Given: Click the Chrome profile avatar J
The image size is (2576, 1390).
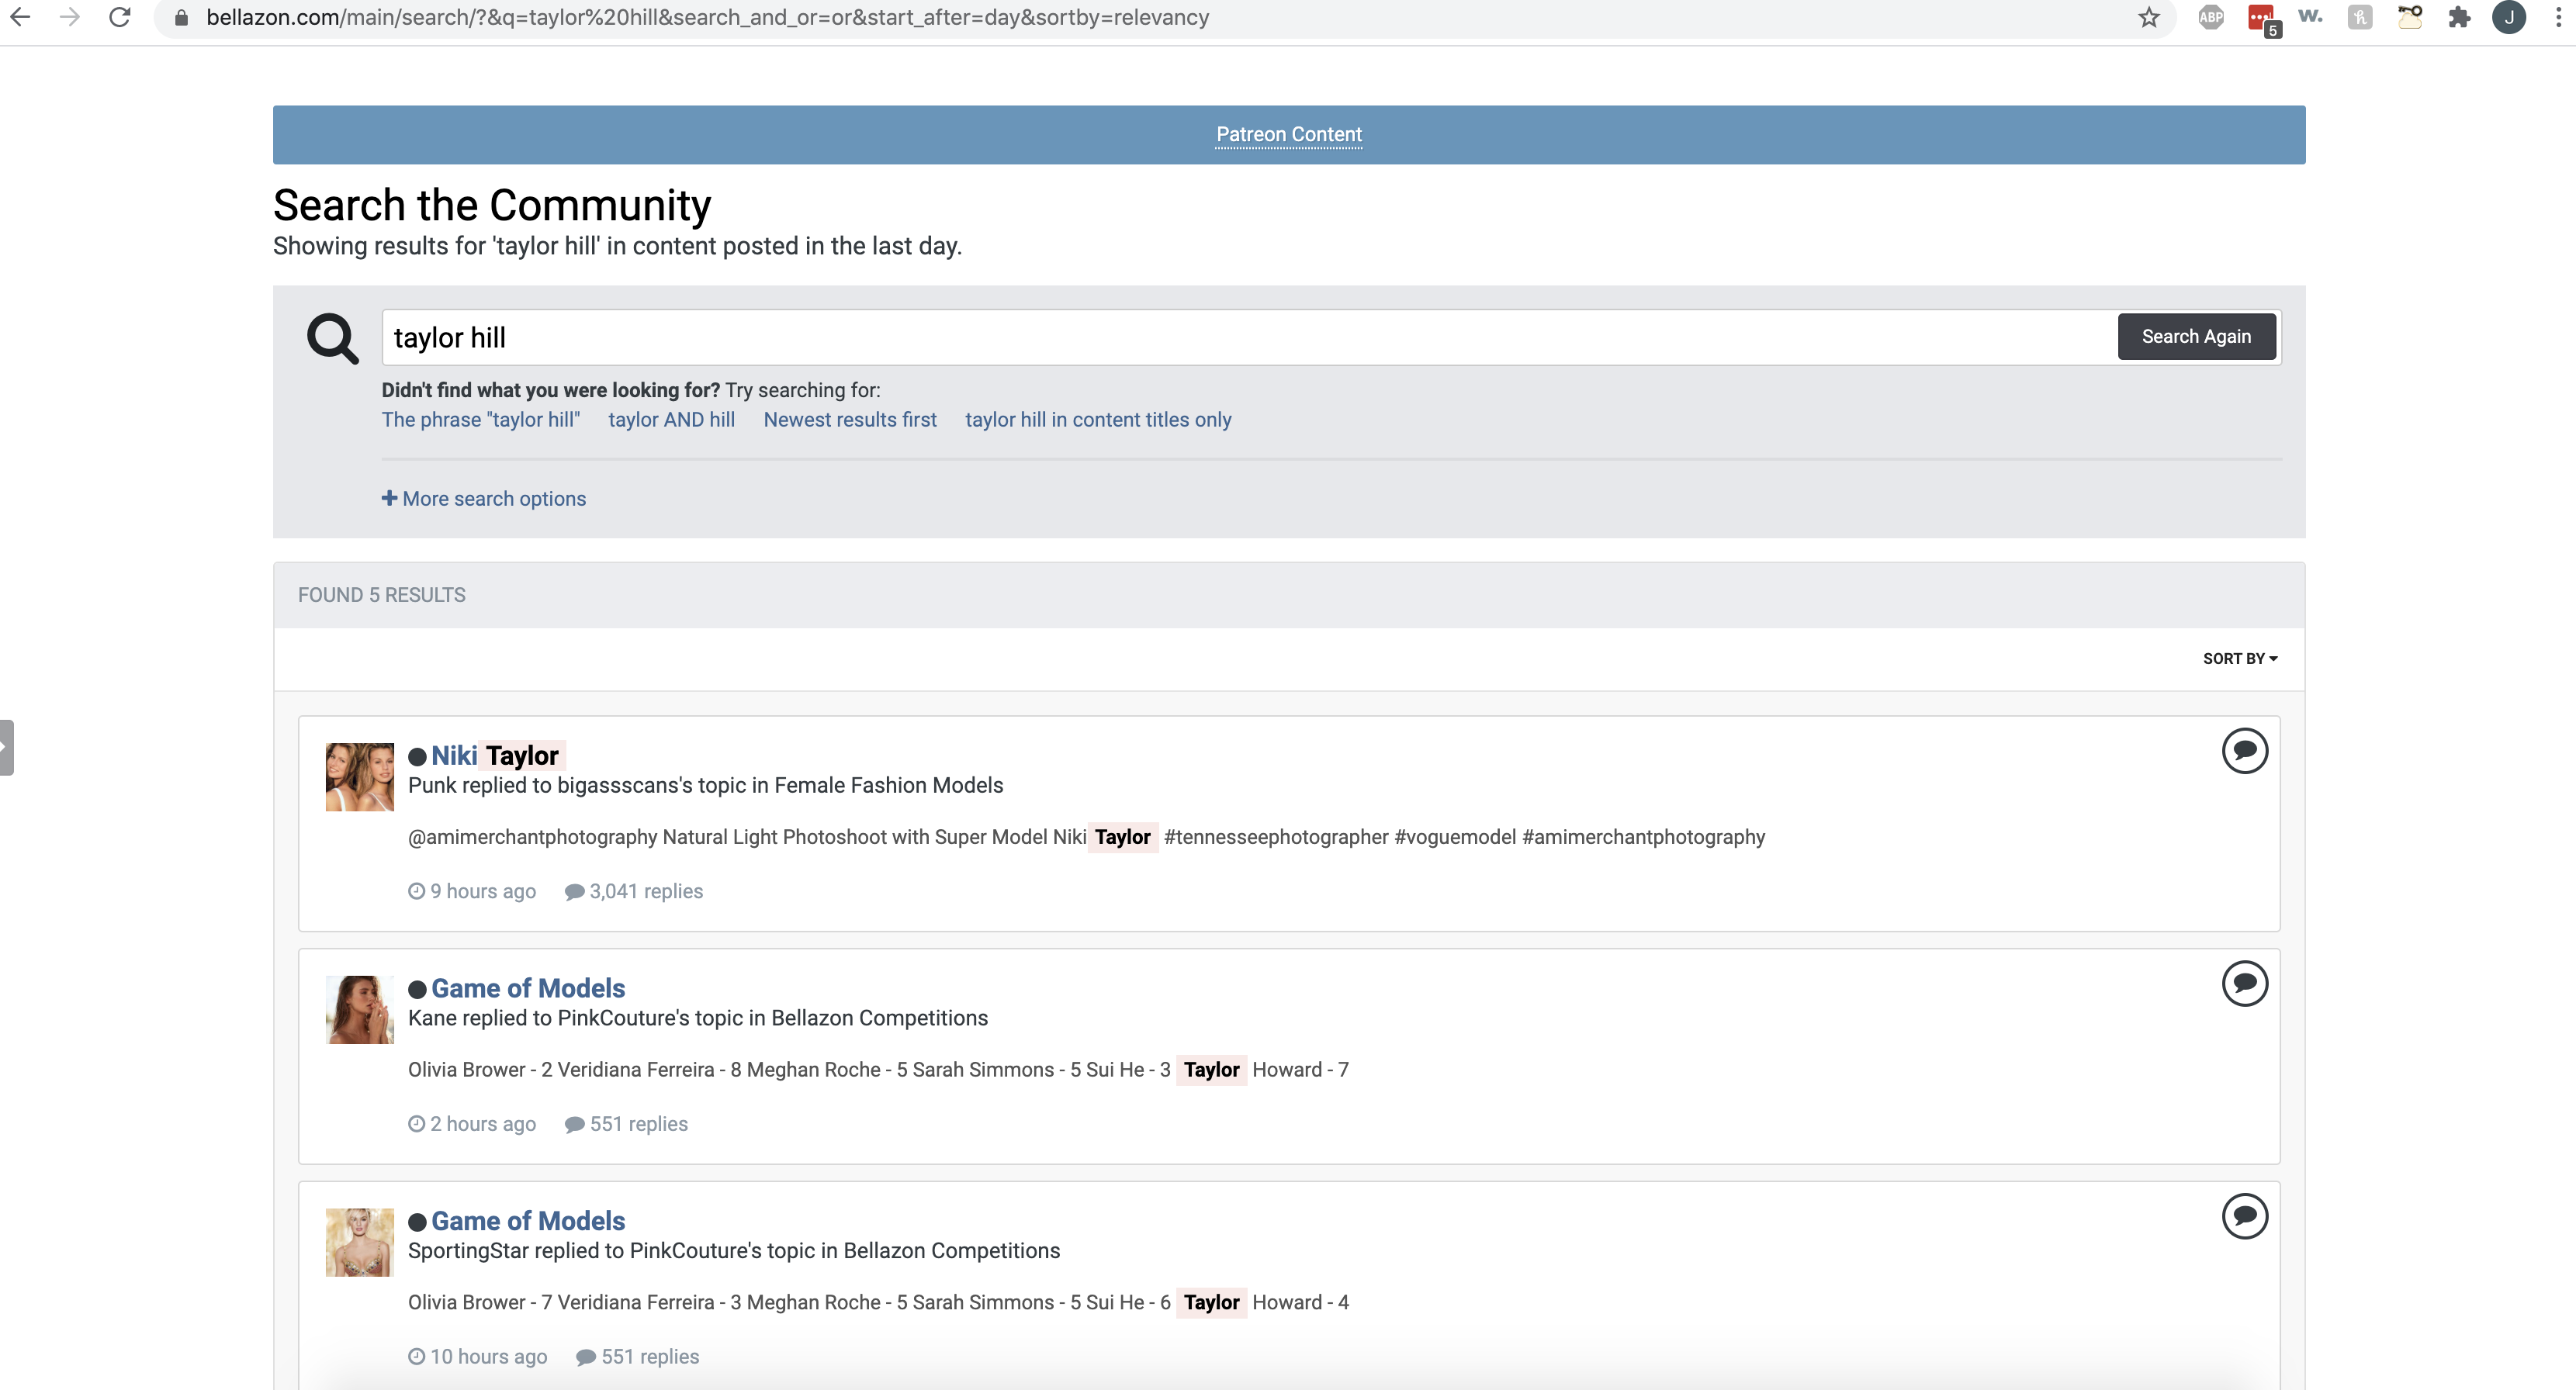Looking at the screenshot, I should coord(2508,17).
